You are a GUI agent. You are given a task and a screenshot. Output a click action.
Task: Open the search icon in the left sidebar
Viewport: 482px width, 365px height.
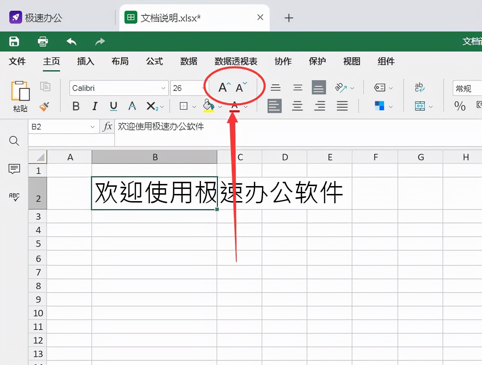click(x=14, y=141)
